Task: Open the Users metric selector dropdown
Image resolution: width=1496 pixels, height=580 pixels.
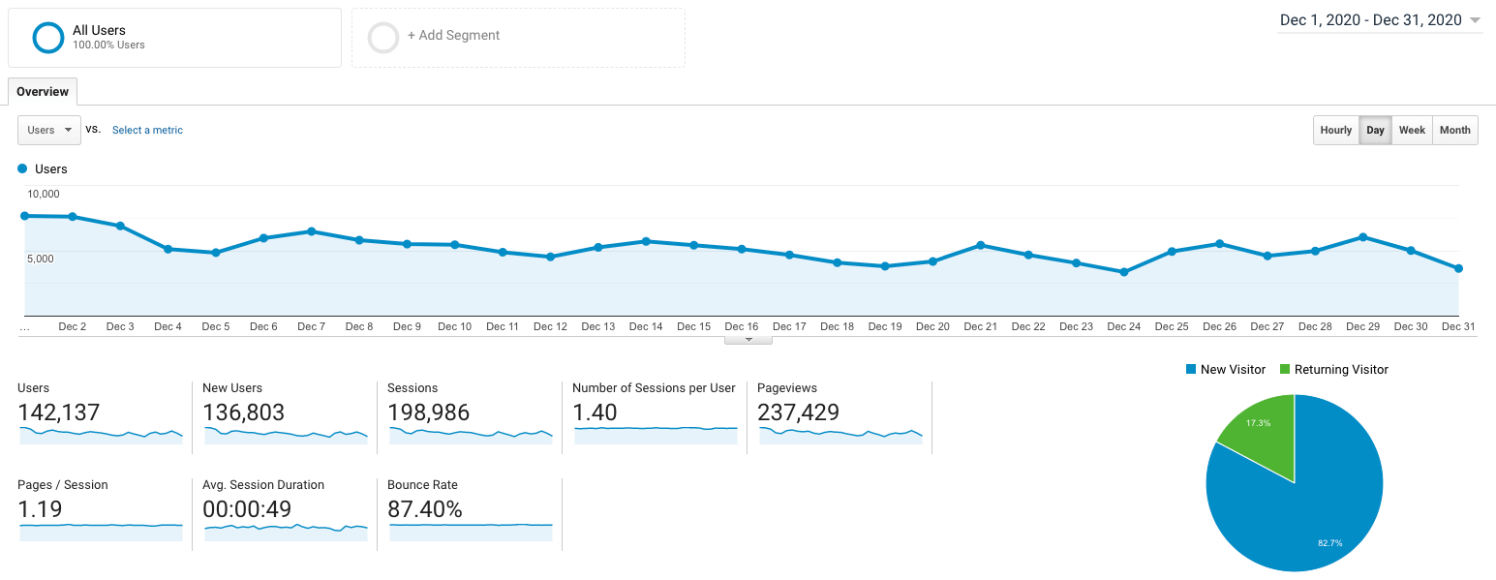Action: (48, 130)
